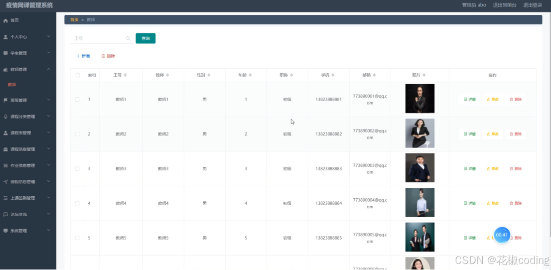Sort table using 工号 column sort arrows

pos(126,75)
